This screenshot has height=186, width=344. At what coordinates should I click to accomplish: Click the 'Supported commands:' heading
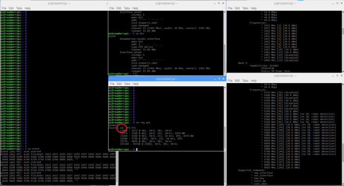pos(252,170)
